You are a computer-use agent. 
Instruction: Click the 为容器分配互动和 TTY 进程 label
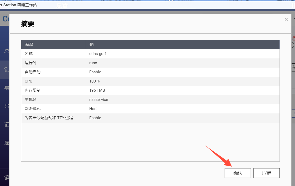coord(49,118)
